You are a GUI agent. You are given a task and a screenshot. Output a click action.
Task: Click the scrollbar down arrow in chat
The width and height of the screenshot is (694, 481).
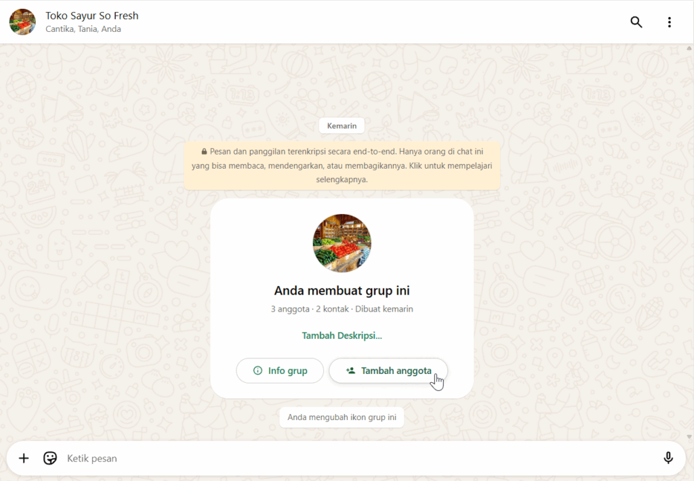pyautogui.click(x=689, y=436)
